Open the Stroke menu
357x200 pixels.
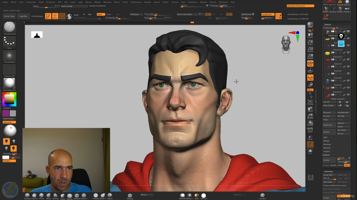tap(165, 2)
